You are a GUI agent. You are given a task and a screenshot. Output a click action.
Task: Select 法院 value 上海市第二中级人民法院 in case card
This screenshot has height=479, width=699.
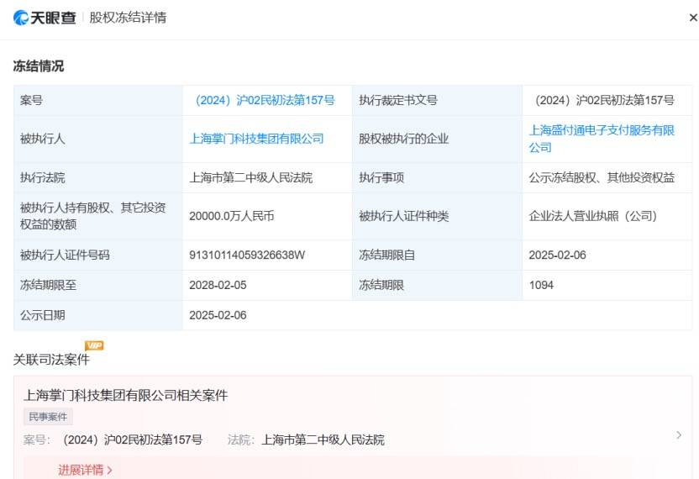coord(323,440)
